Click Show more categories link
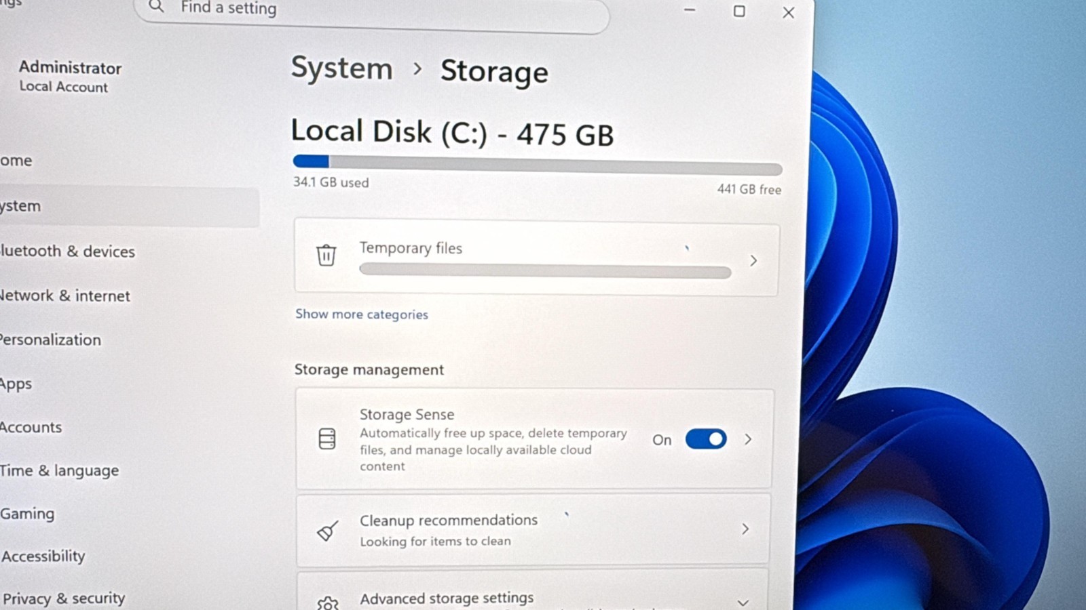Viewport: 1086px width, 610px height. (x=362, y=314)
